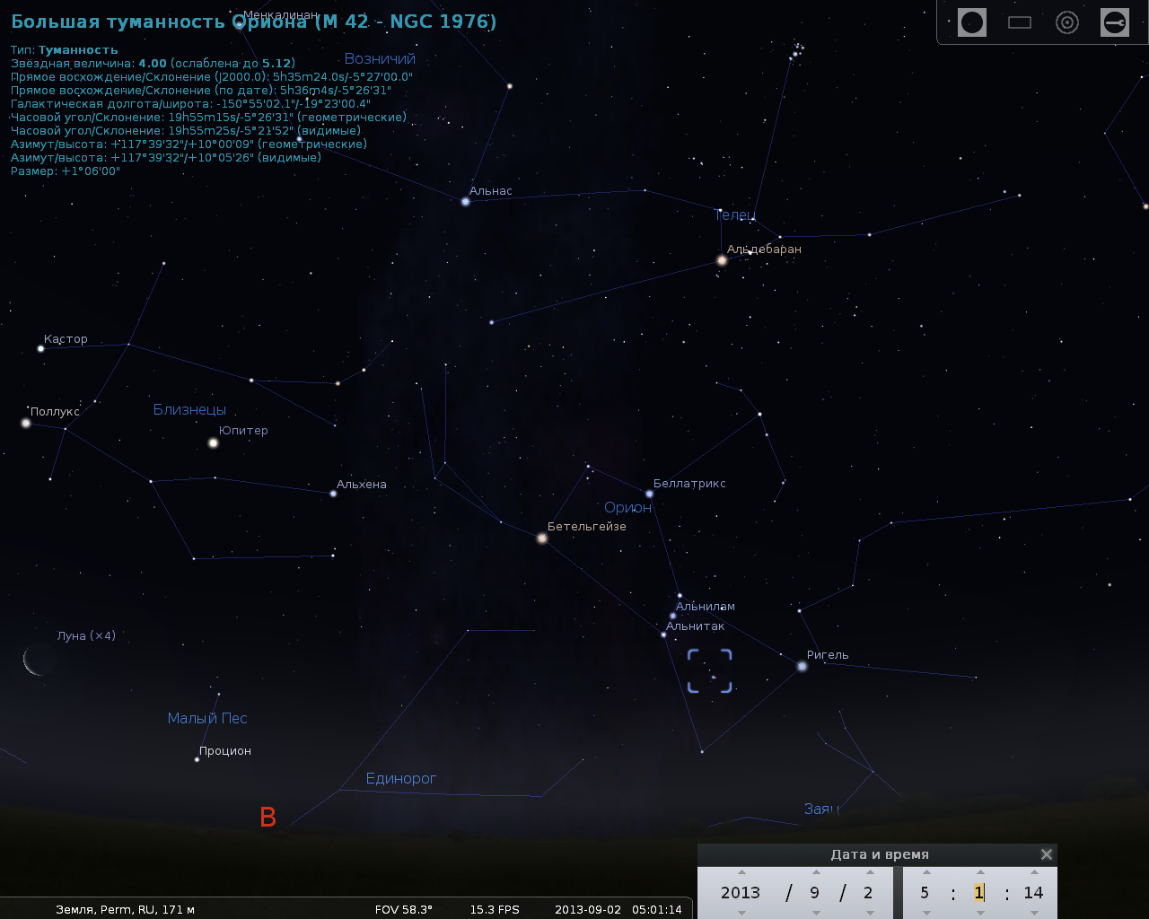The width and height of the screenshot is (1149, 919).
Task: Enable the Telrad sight circles
Action: click(1067, 22)
